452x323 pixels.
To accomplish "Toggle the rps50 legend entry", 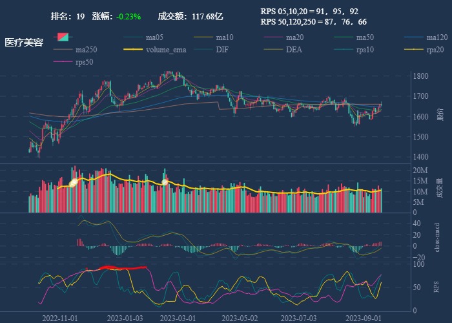I will (63, 62).
